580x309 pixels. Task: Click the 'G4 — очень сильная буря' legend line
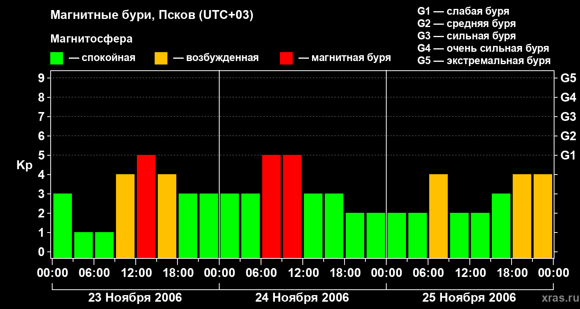pyautogui.click(x=483, y=48)
